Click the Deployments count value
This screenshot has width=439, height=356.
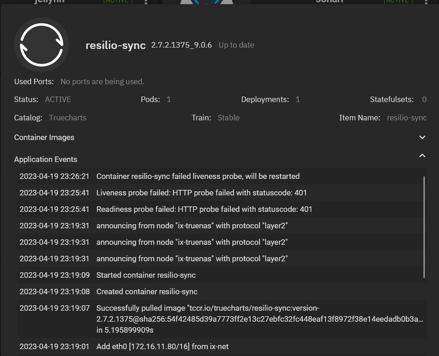pyautogui.click(x=298, y=99)
